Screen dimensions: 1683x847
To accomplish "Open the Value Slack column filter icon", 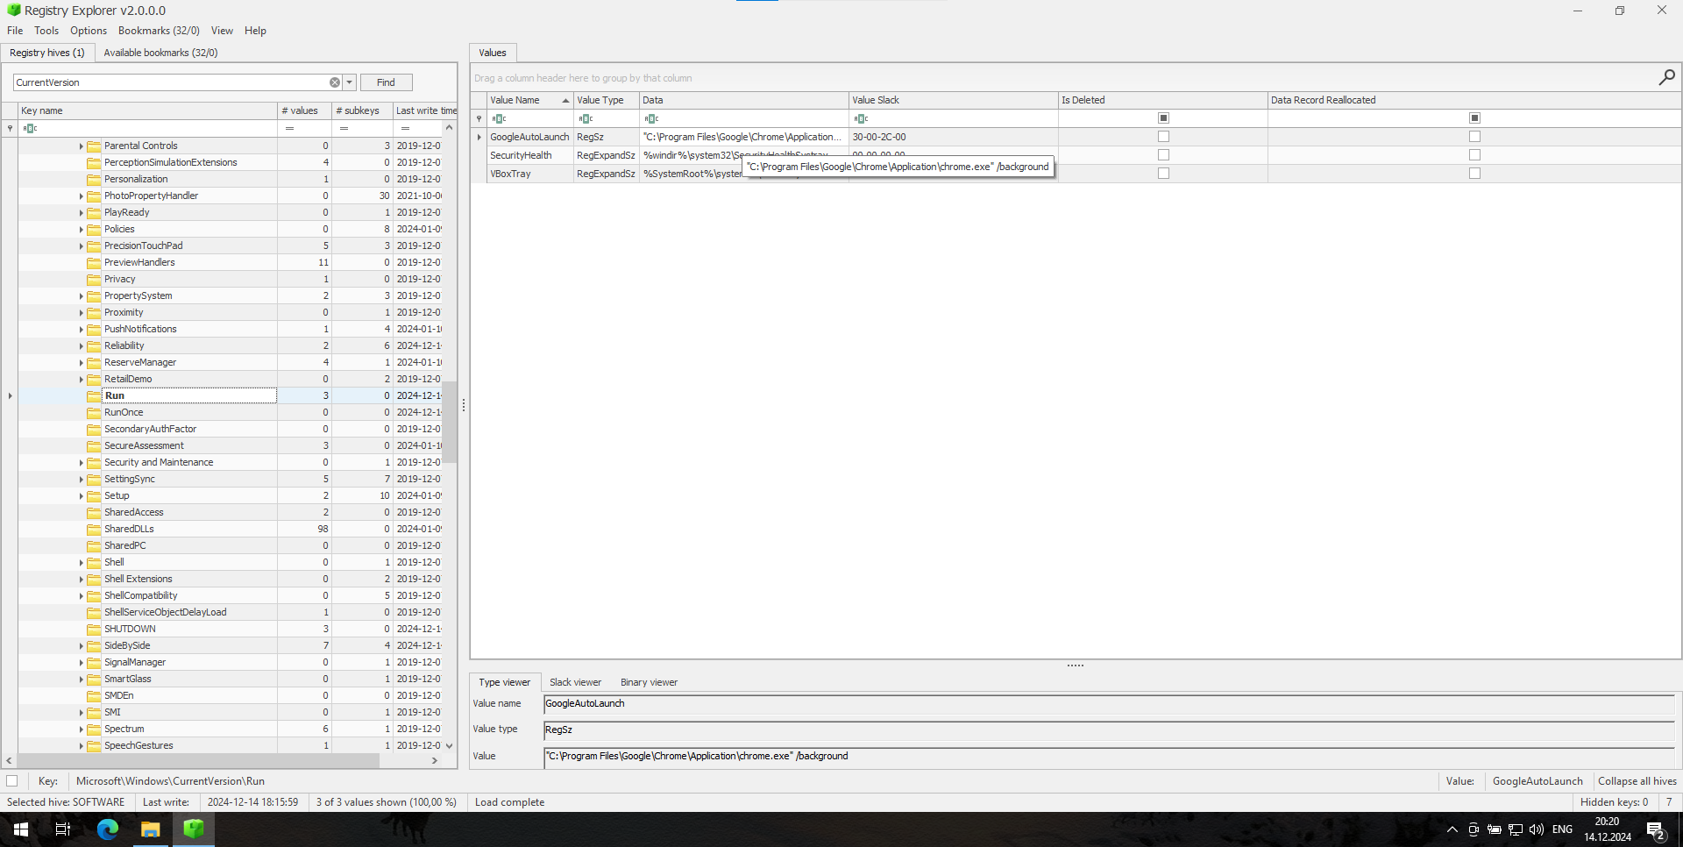I will coord(861,118).
